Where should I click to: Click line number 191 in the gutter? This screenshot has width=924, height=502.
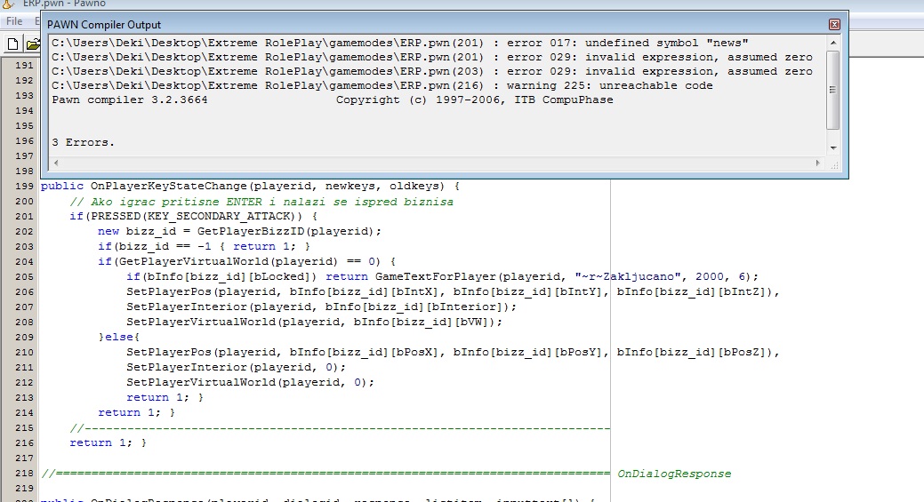point(24,66)
